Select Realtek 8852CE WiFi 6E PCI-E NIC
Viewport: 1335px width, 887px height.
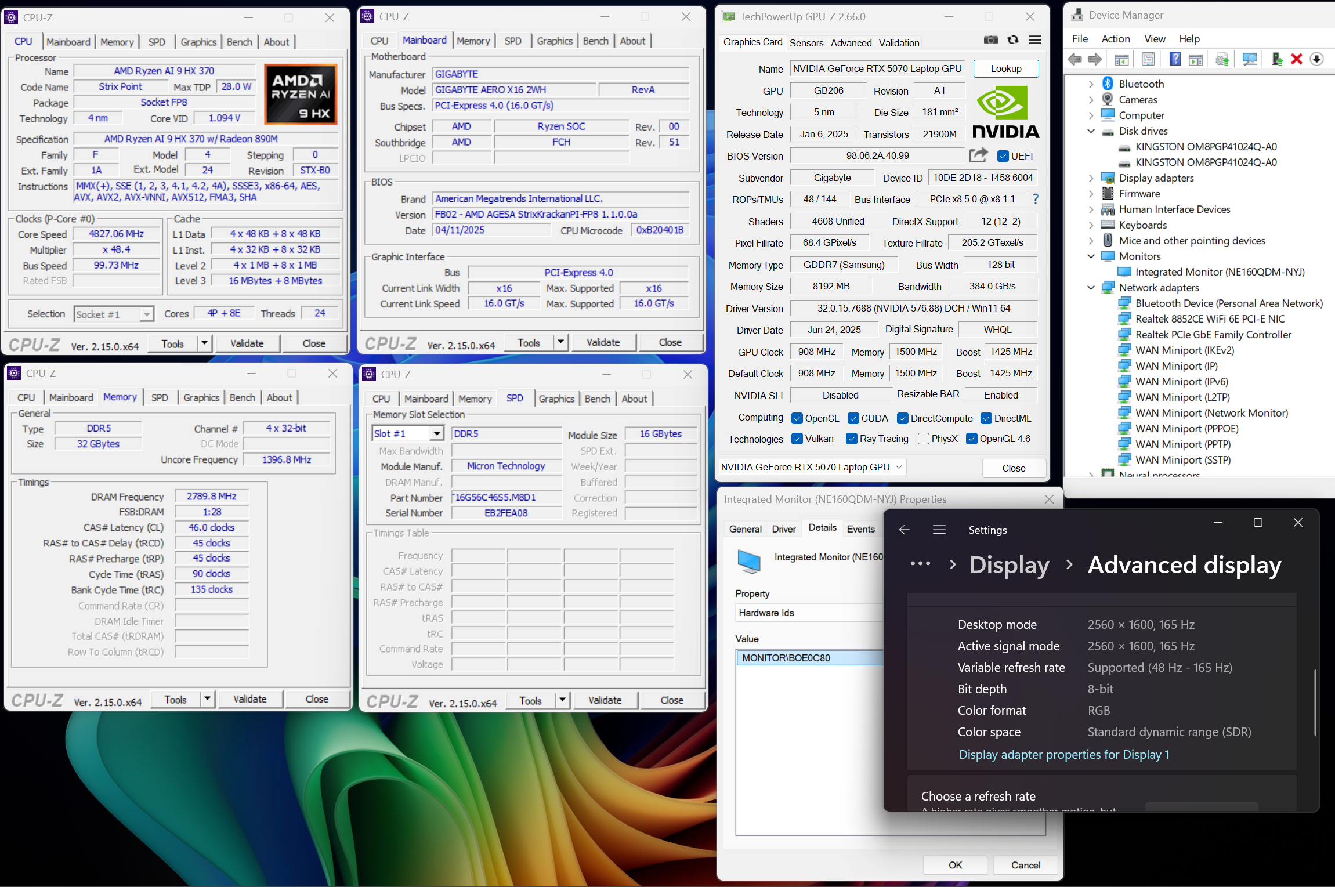click(x=1210, y=319)
